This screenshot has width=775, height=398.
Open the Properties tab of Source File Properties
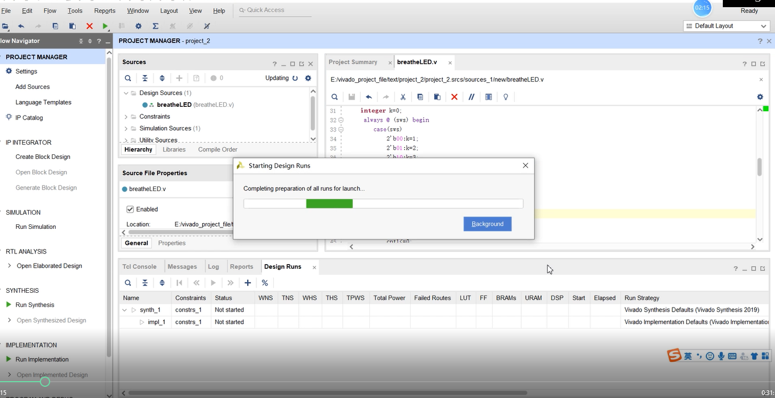(172, 243)
